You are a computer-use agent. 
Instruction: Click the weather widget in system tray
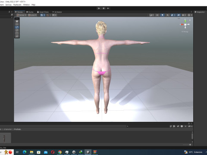tap(193, 152)
